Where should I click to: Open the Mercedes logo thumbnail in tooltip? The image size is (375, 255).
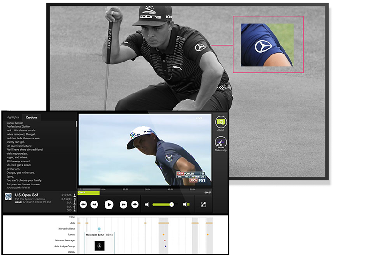(99, 246)
